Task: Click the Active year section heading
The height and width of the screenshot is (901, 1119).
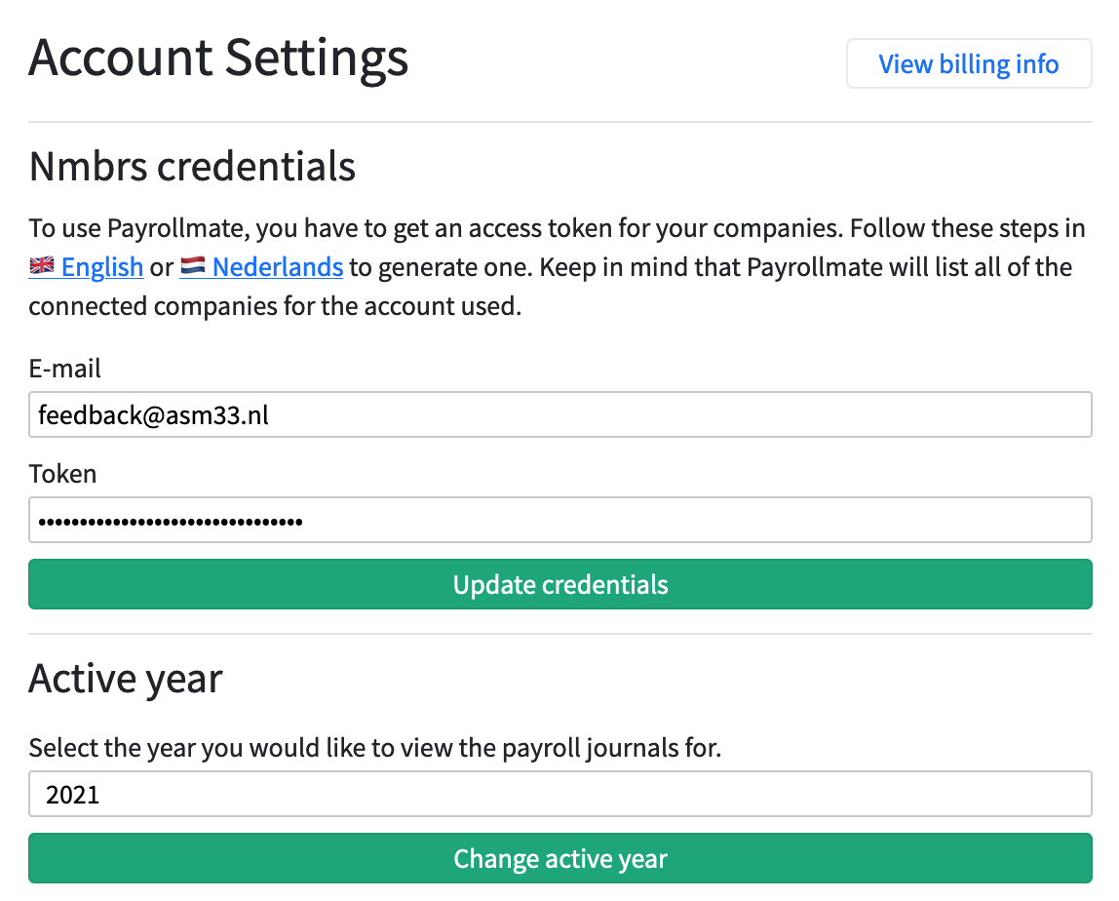Action: point(126,678)
